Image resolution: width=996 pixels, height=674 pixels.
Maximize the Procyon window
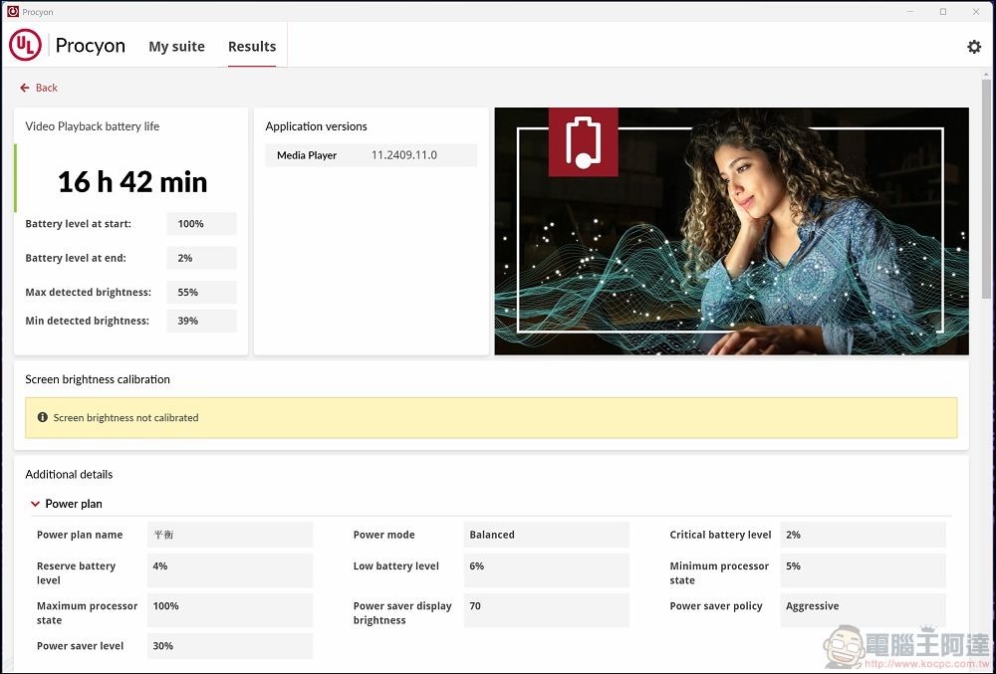pyautogui.click(x=943, y=12)
